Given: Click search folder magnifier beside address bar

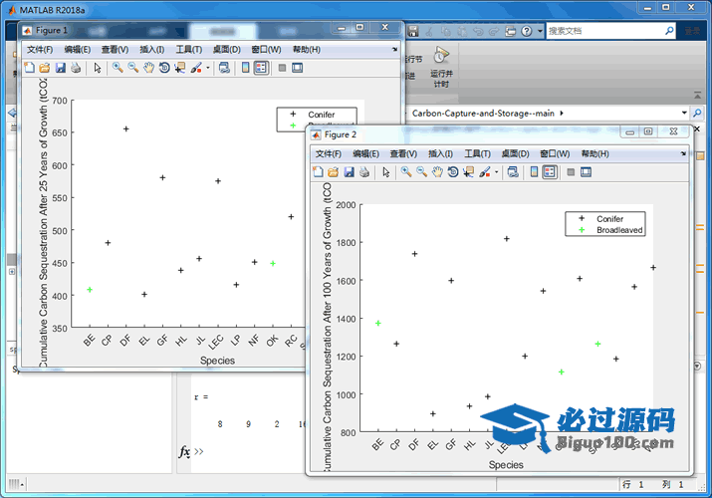Looking at the screenshot, I should coord(697,113).
